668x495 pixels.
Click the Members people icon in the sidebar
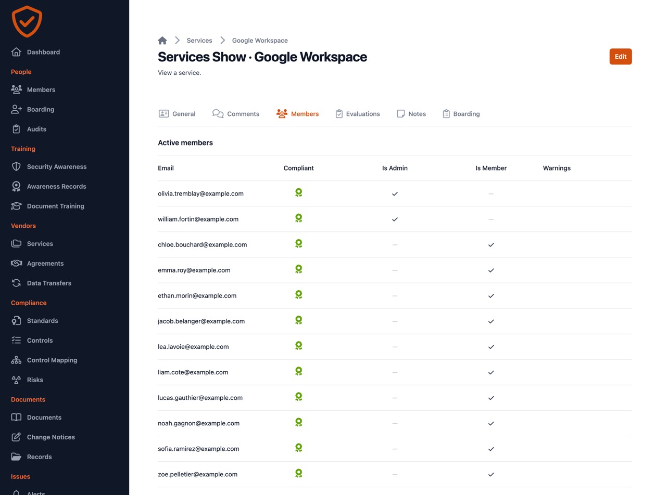pyautogui.click(x=17, y=89)
